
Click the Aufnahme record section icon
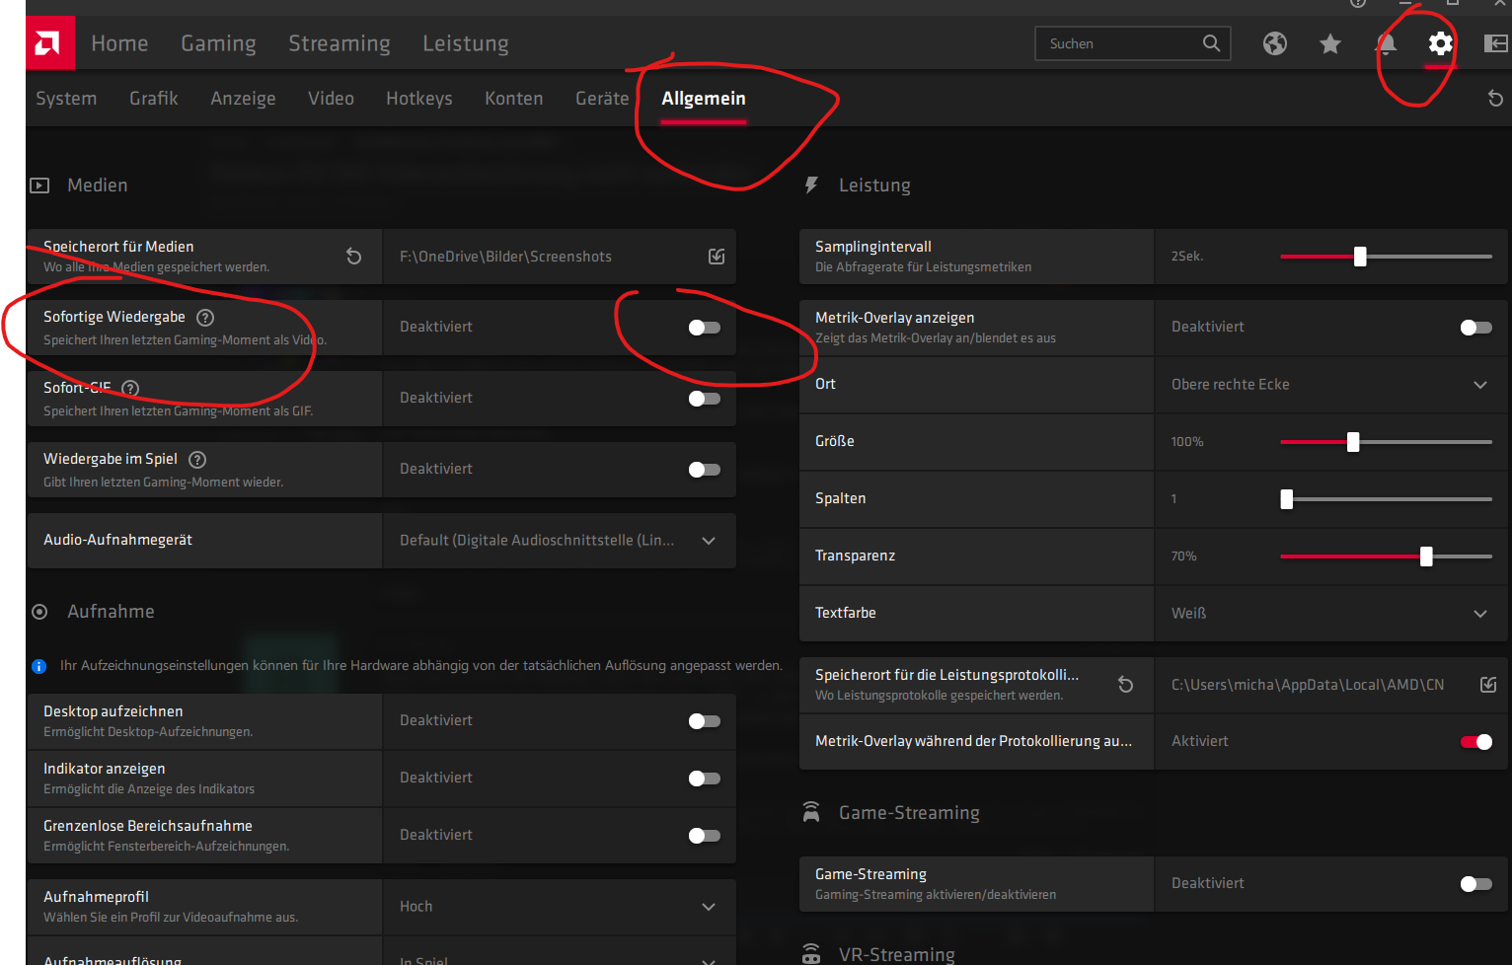pyautogui.click(x=39, y=612)
